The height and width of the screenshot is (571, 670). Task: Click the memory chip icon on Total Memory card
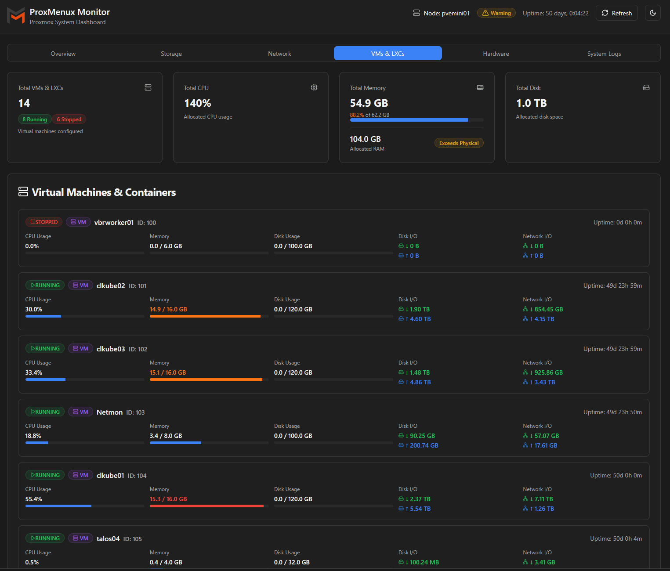pos(480,87)
